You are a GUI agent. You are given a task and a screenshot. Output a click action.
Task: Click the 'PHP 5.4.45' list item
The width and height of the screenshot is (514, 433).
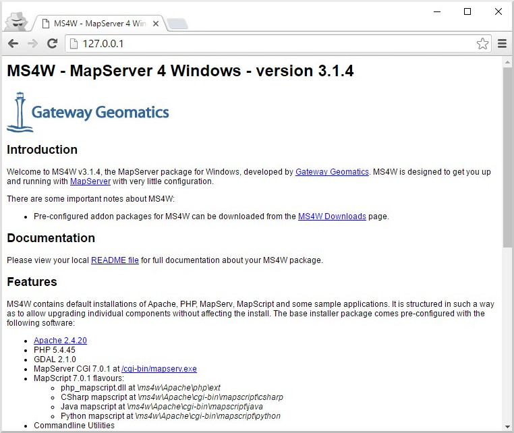click(x=55, y=350)
